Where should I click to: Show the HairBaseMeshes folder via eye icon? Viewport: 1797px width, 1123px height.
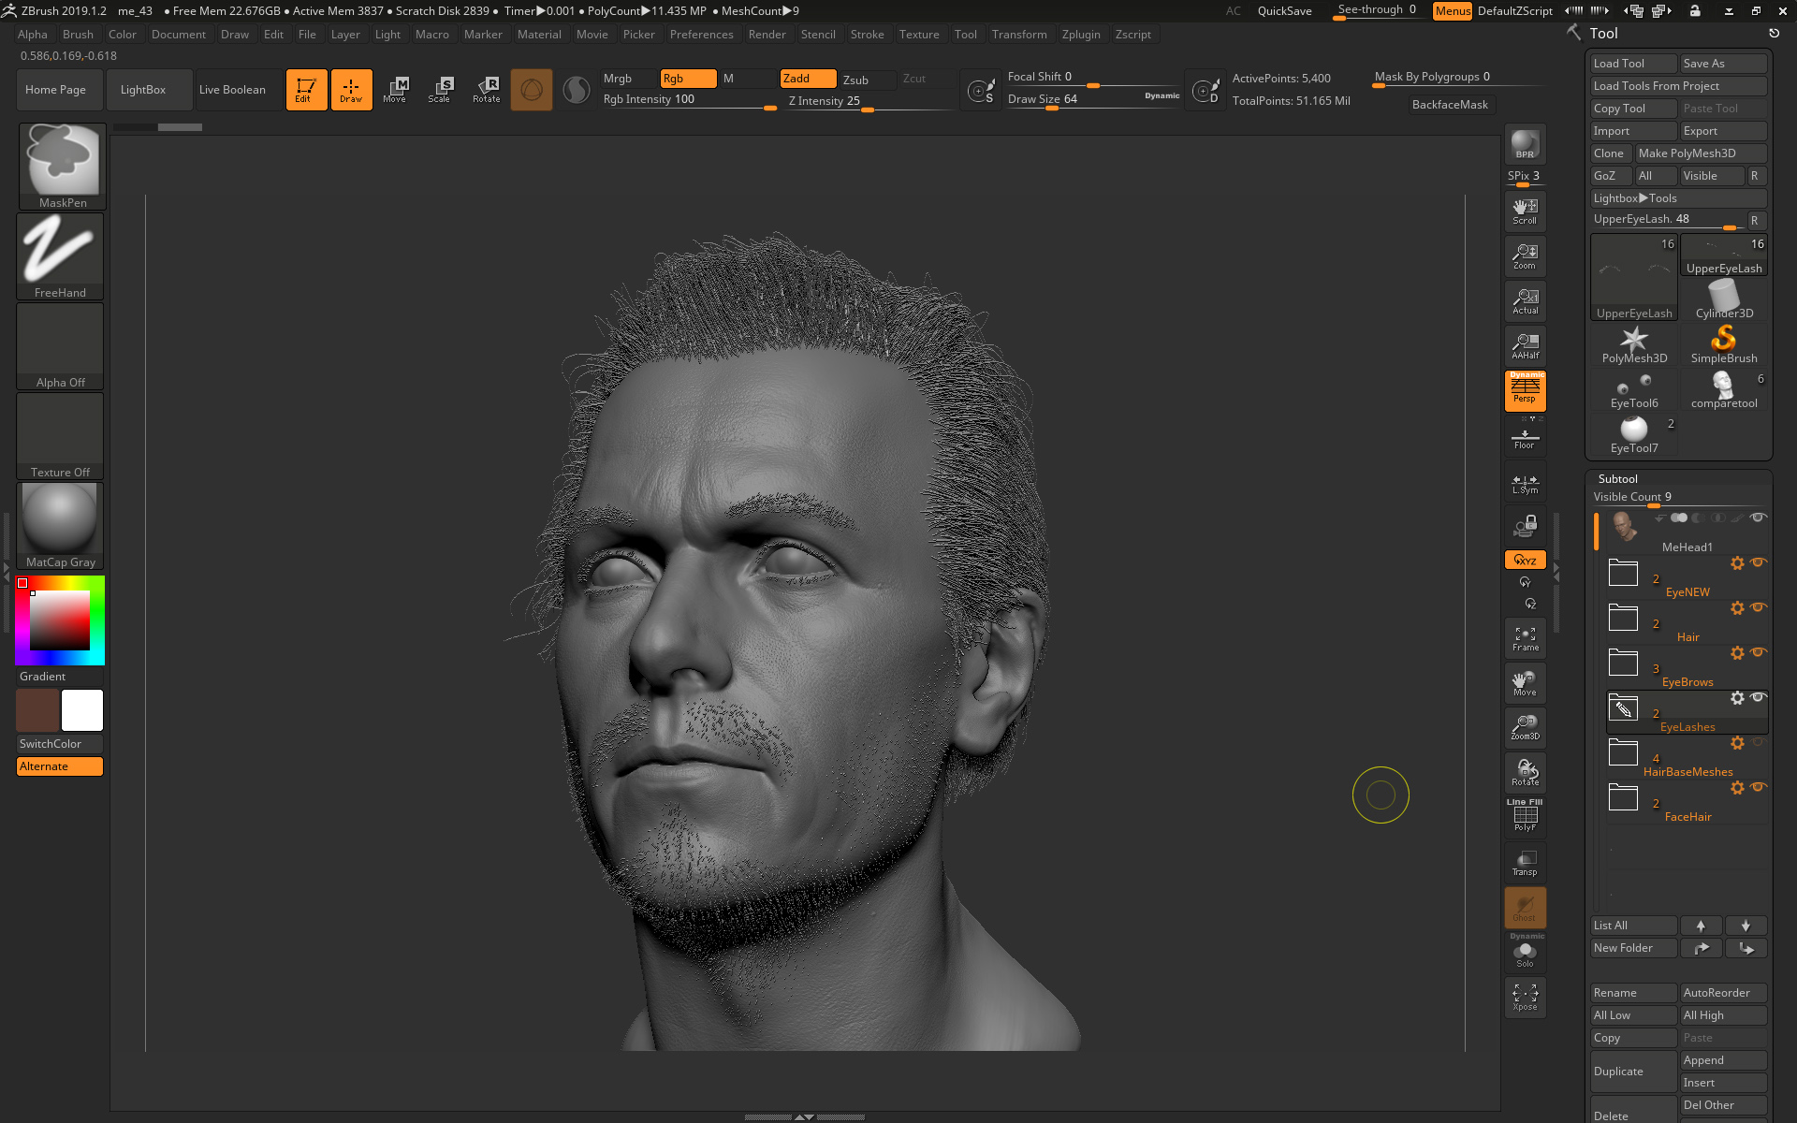(1758, 742)
